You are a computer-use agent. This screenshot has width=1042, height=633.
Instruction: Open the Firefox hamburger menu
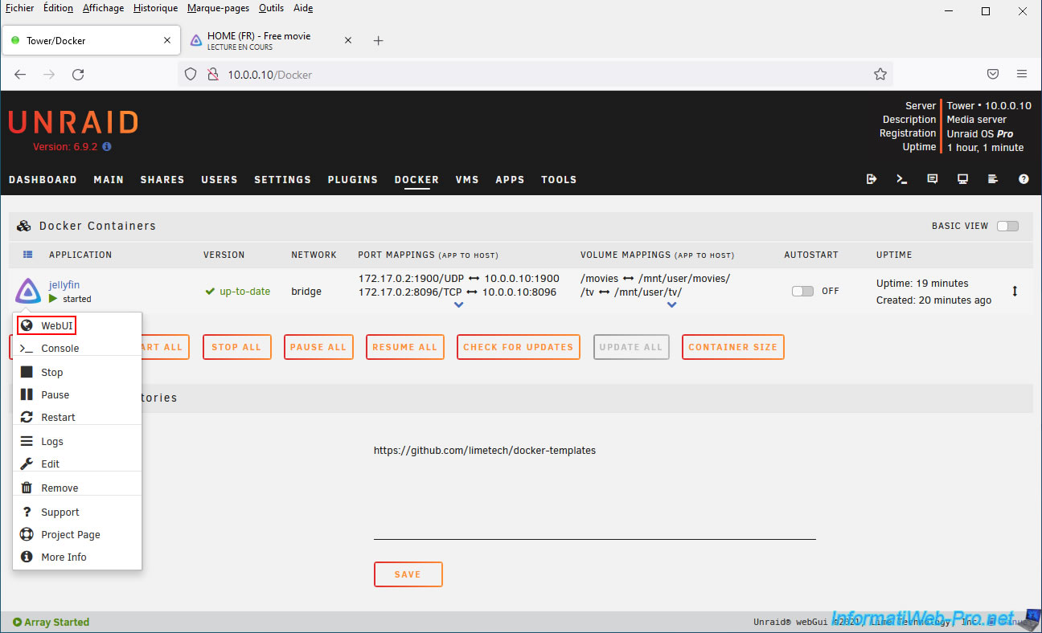point(1022,75)
